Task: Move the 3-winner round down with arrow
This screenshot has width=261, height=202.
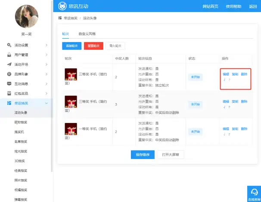Action: (224, 107)
